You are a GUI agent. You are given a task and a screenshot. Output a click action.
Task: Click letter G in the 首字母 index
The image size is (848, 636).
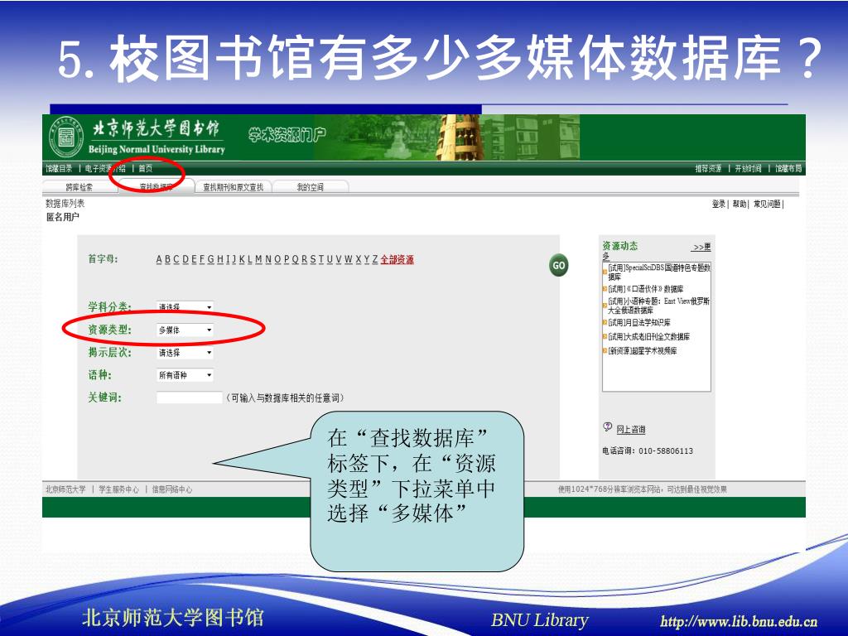[x=211, y=259]
